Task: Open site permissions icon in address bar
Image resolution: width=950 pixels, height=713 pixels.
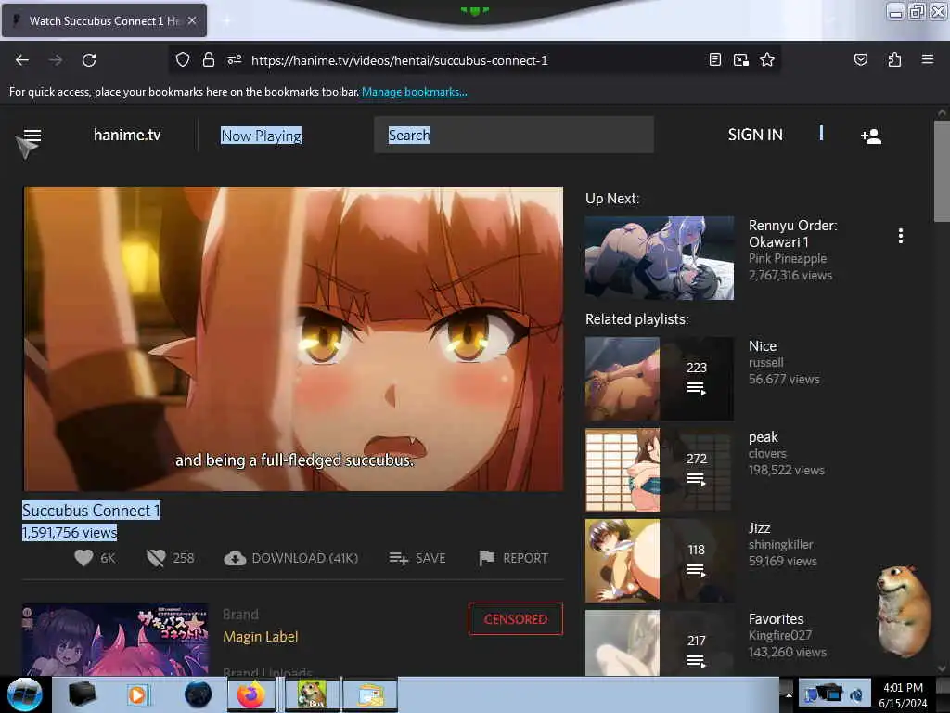Action: [235, 60]
